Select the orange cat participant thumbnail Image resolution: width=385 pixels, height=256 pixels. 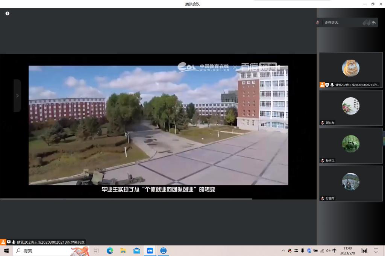click(x=350, y=68)
